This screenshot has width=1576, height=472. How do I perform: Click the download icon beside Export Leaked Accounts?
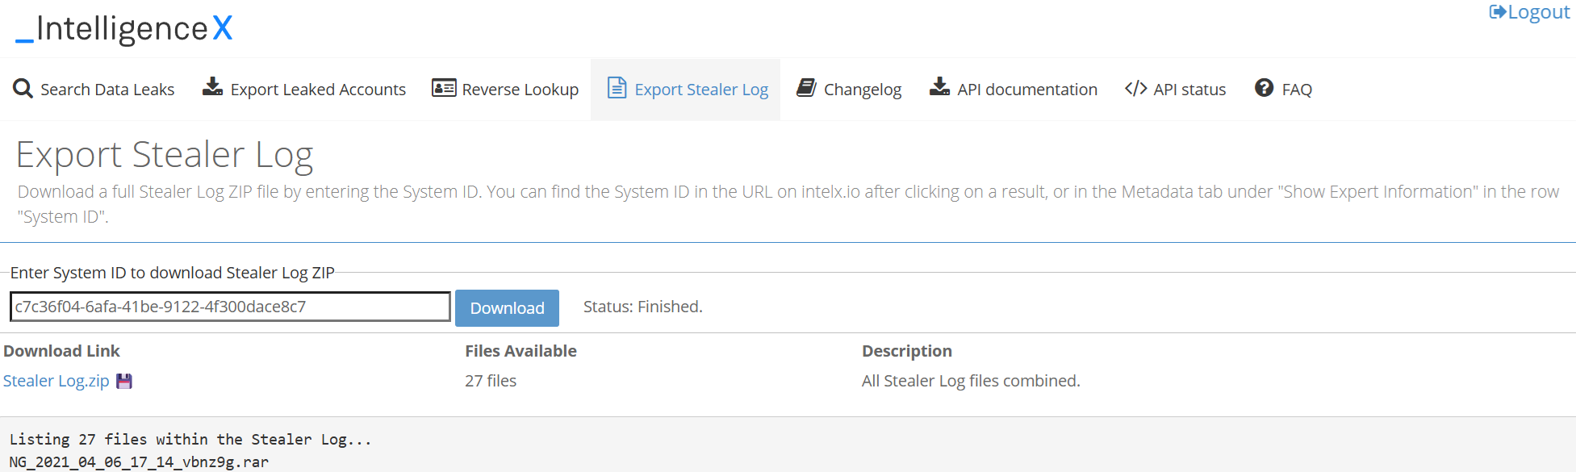tap(212, 87)
